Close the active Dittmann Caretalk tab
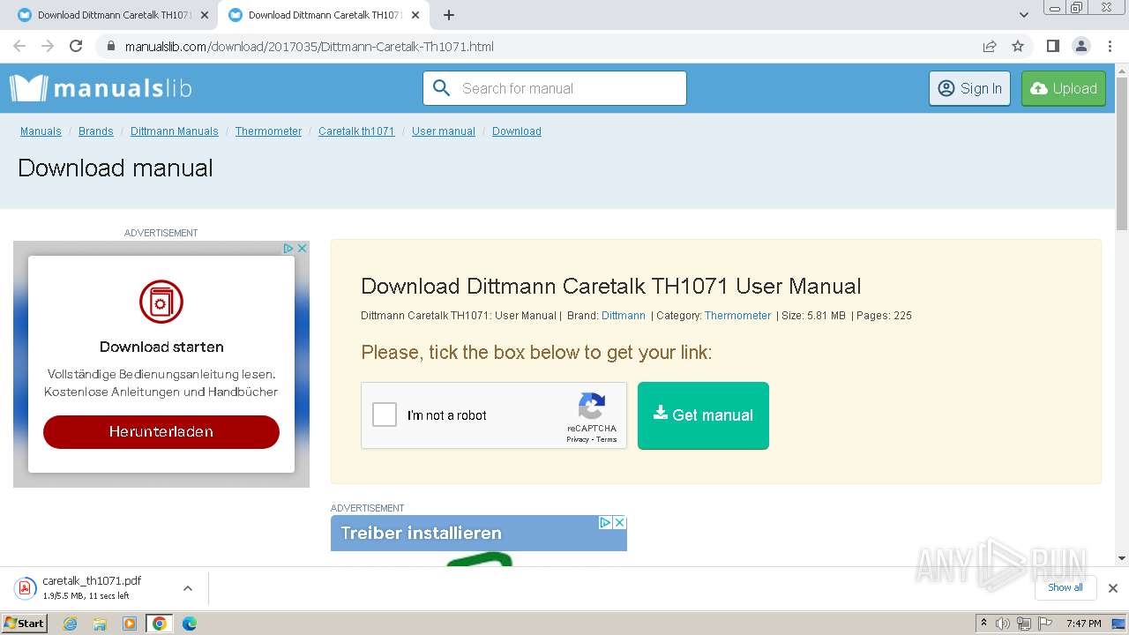This screenshot has height=635, width=1129. click(415, 15)
